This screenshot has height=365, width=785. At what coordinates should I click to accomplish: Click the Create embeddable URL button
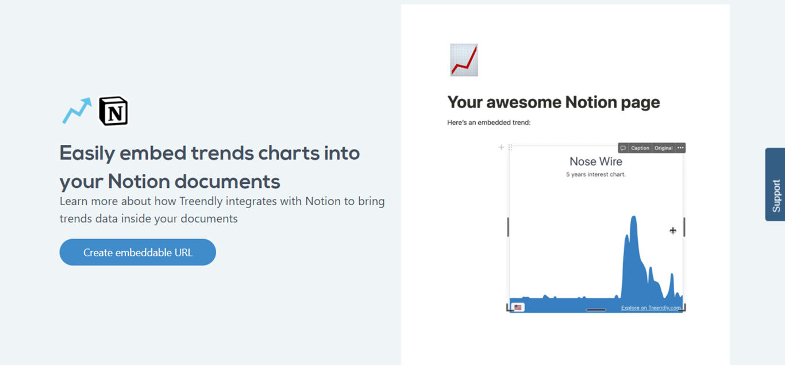[x=138, y=252]
